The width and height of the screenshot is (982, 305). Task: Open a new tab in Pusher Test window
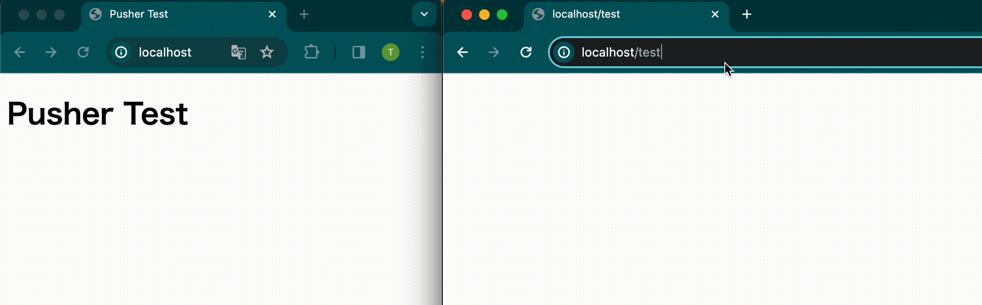[x=304, y=14]
